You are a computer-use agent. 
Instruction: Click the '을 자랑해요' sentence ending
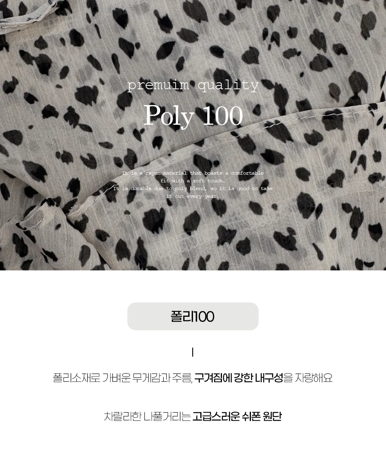(308, 378)
